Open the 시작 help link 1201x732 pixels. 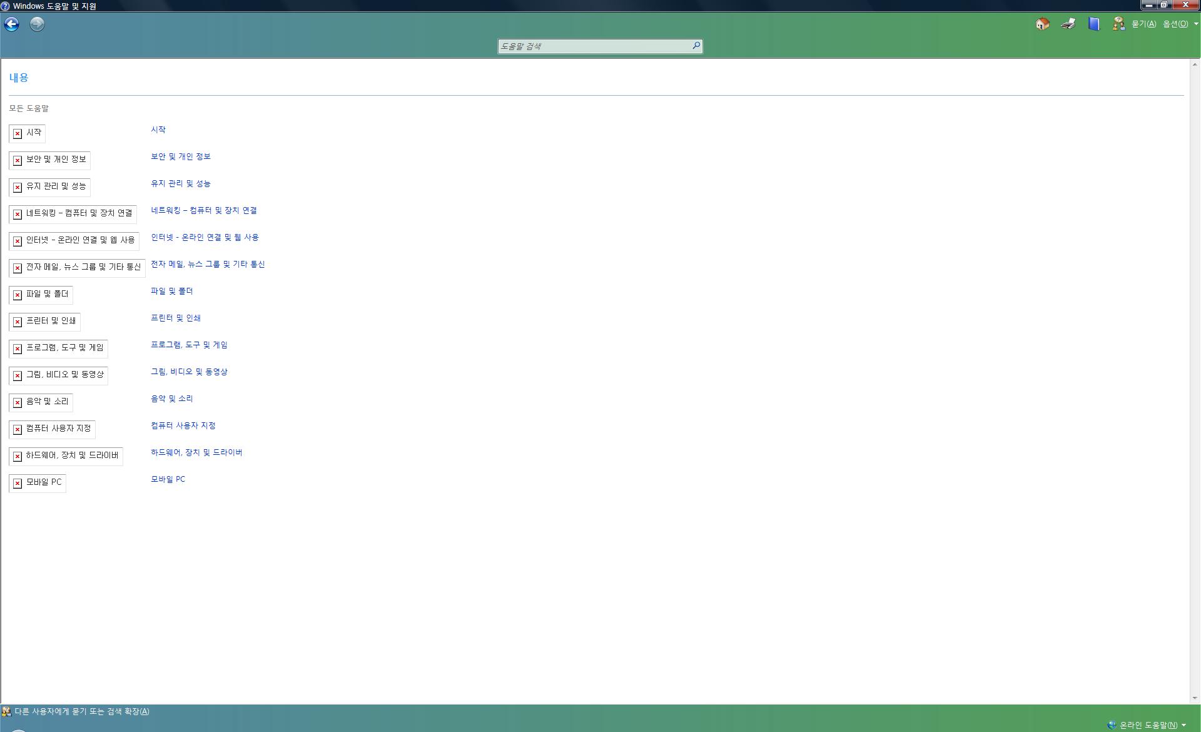click(158, 130)
